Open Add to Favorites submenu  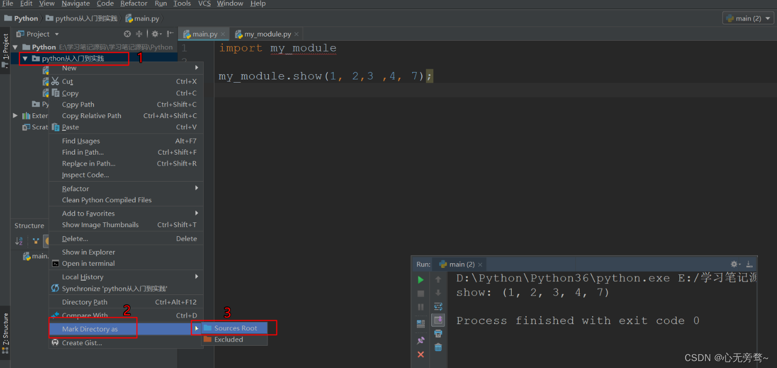coord(126,213)
